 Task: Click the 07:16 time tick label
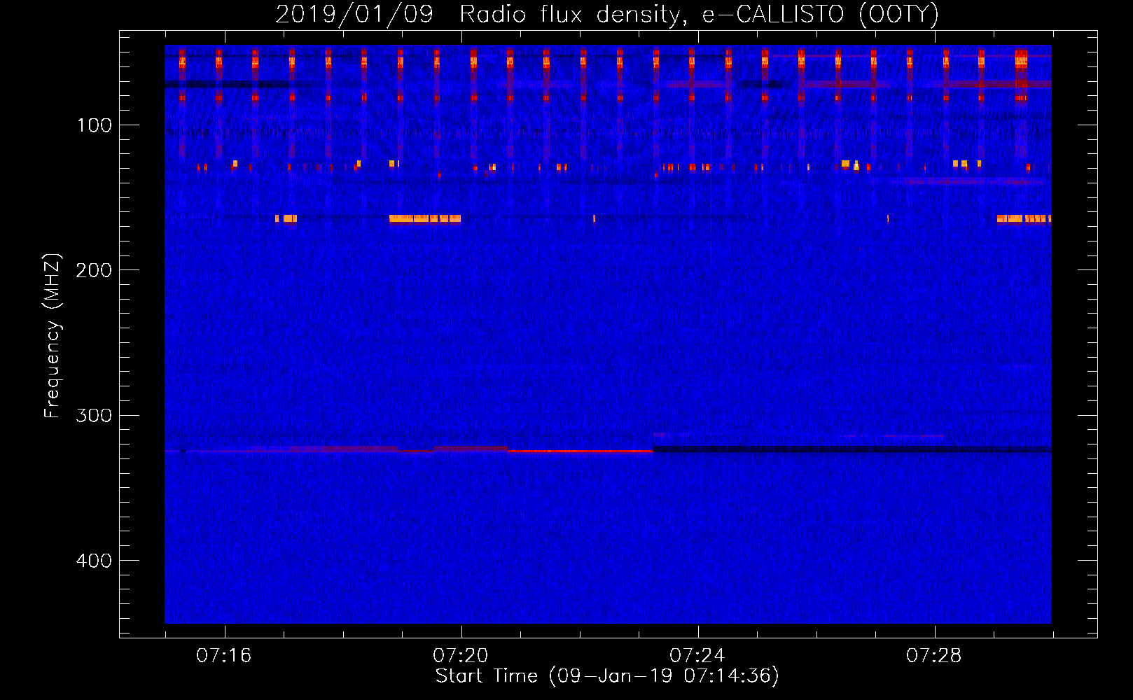[x=224, y=656]
